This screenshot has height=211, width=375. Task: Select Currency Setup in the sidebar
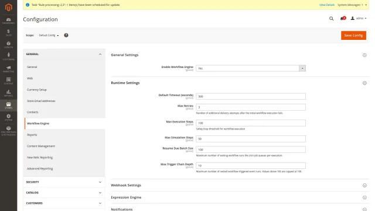coord(37,90)
